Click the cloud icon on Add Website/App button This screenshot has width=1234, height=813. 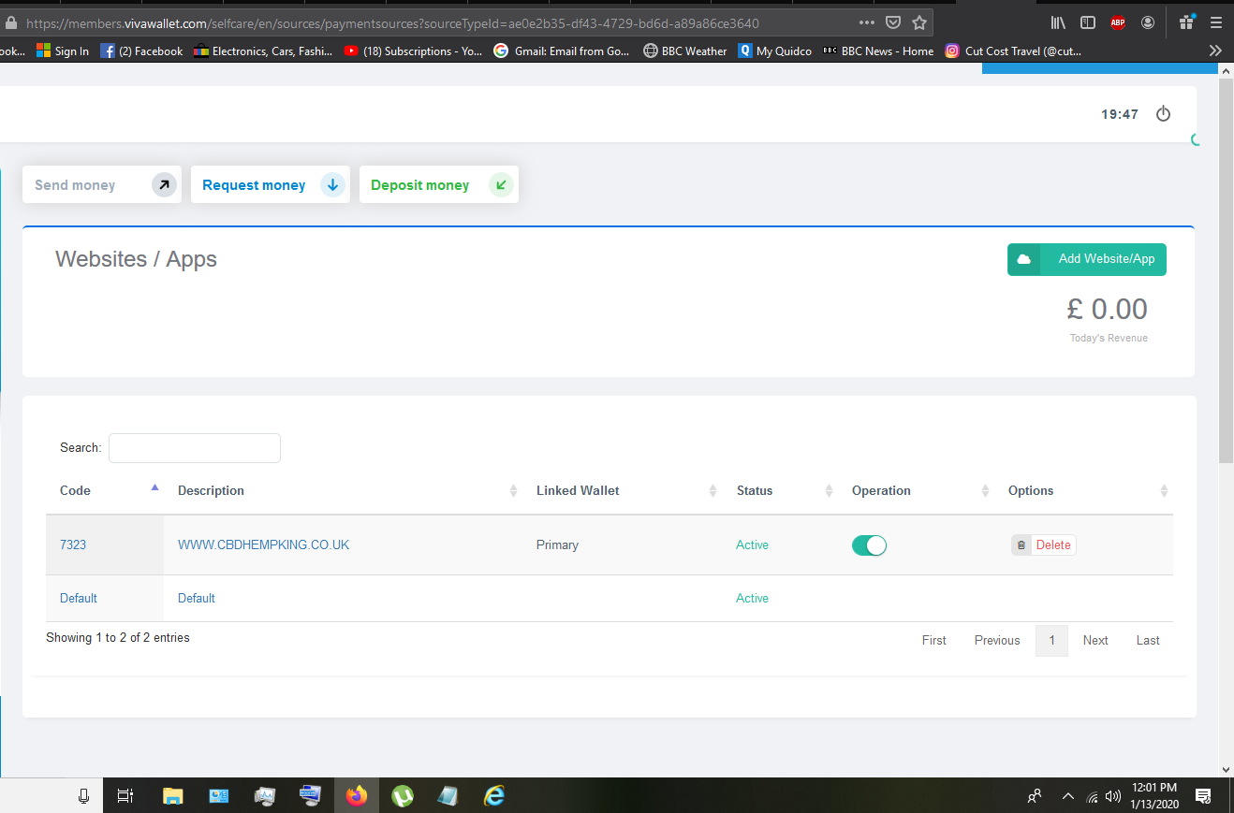(x=1023, y=259)
